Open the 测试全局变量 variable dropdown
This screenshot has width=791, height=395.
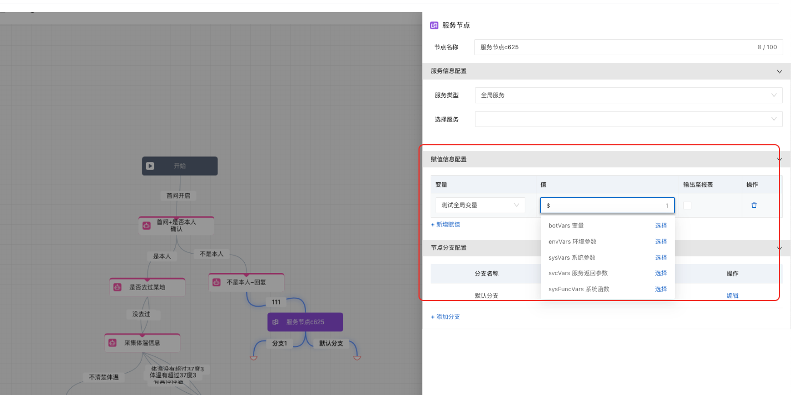click(480, 205)
